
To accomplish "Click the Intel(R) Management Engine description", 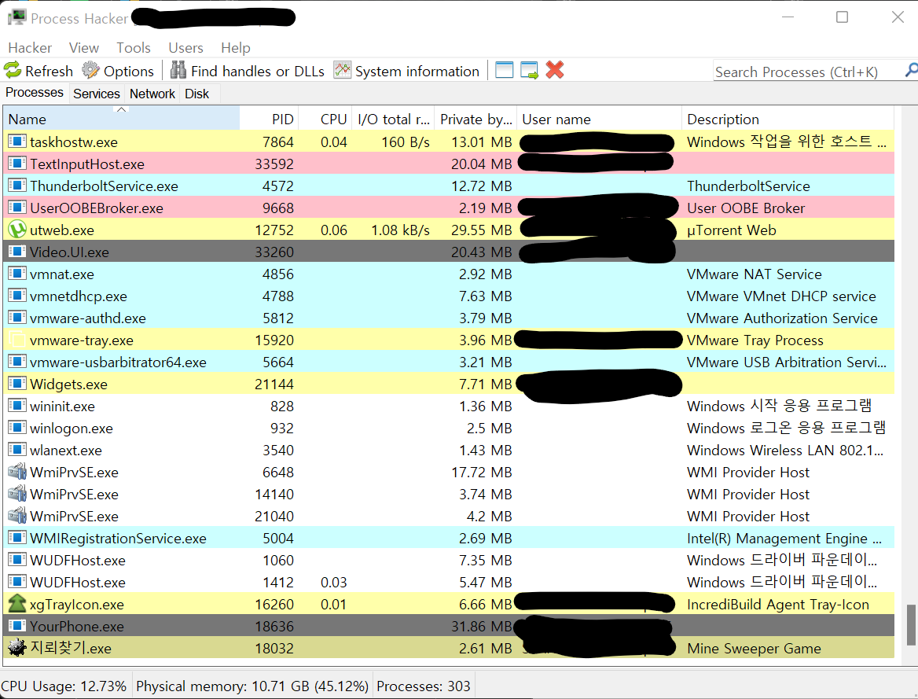I will [x=784, y=538].
